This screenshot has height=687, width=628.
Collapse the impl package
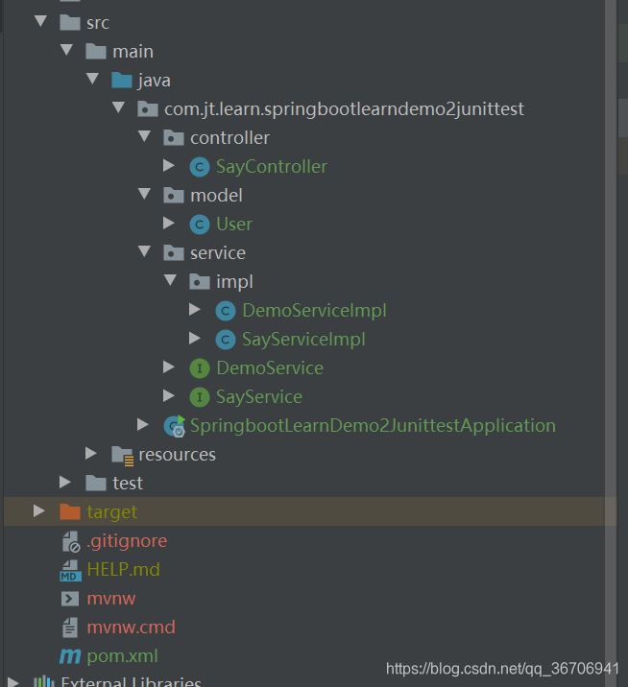170,280
